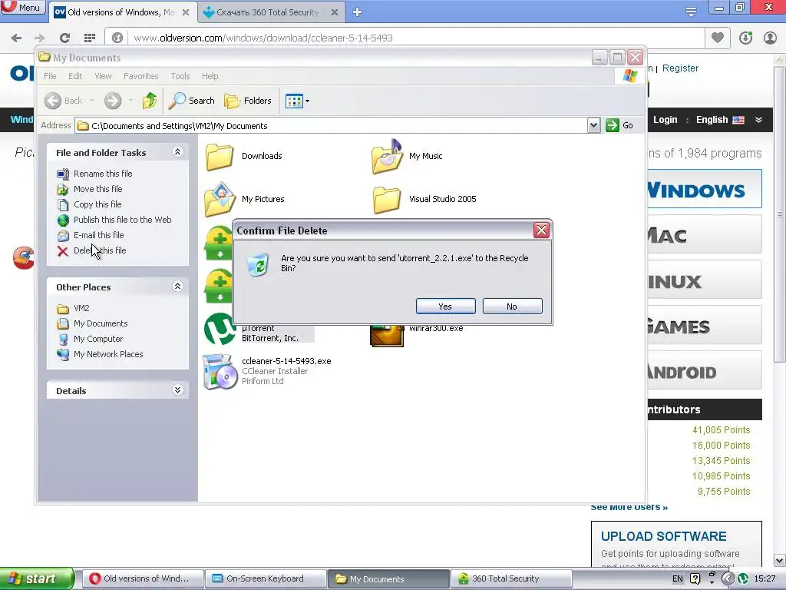Open the Android category on the web page

click(x=705, y=371)
